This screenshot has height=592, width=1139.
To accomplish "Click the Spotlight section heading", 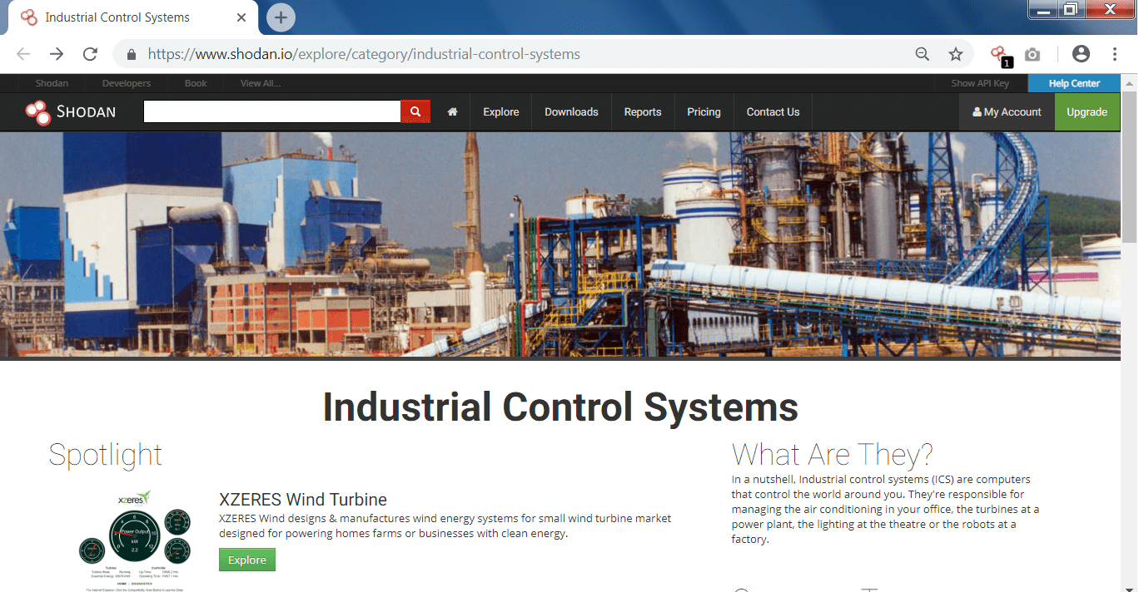I will click(x=105, y=455).
